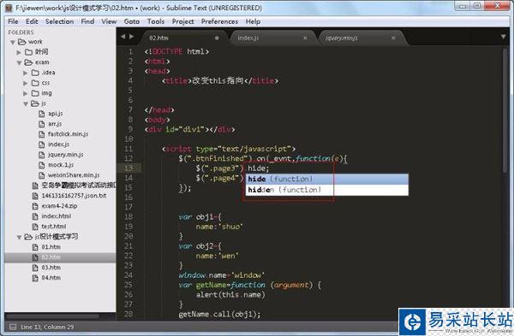Viewport: 514px width, 336px height.
Task: Click the img folder icon
Action: click(x=35, y=93)
